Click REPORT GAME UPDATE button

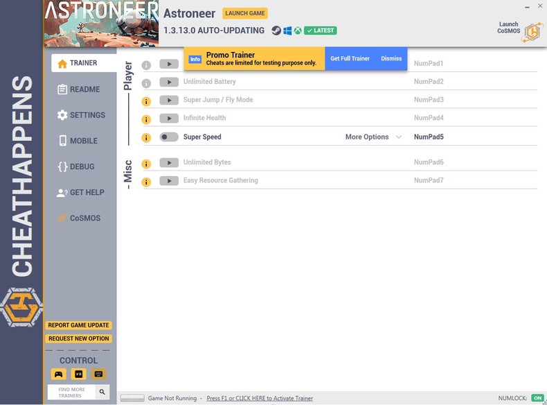[78, 325]
